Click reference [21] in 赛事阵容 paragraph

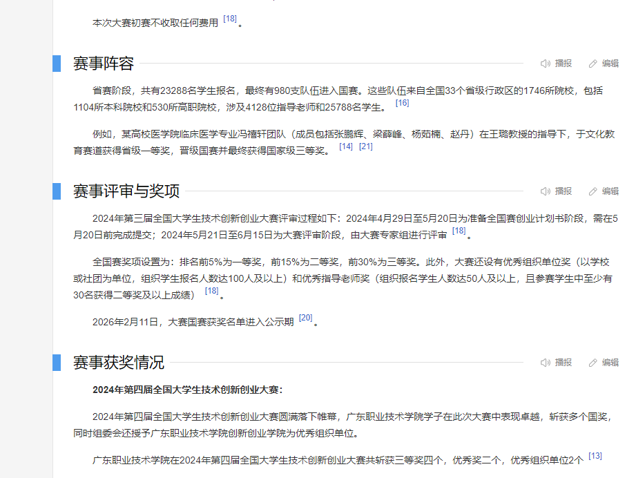pyautogui.click(x=366, y=146)
